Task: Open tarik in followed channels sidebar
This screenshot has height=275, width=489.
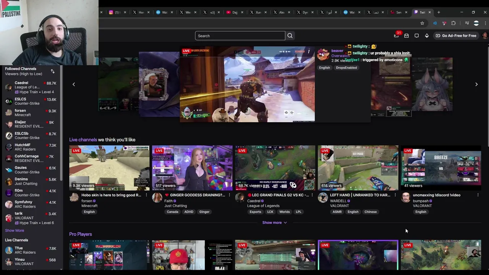Action: click(31, 218)
